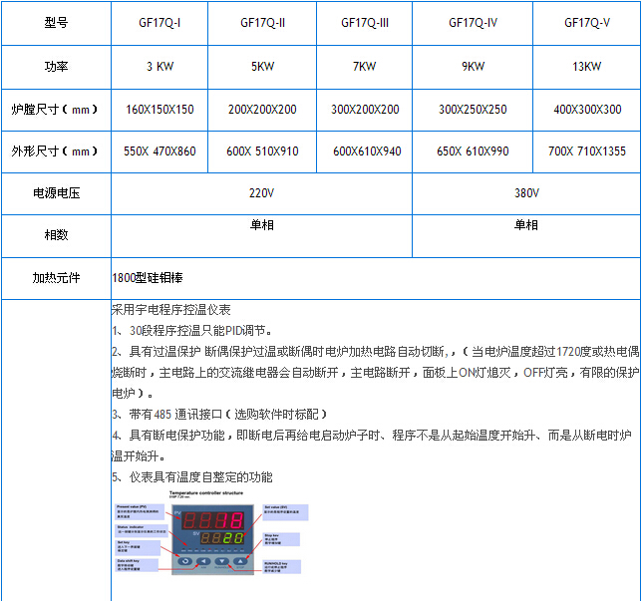Image resolution: width=642 pixels, height=601 pixels.
Task: Select the 'GF17Q-III' model cell
Action: click(365, 23)
